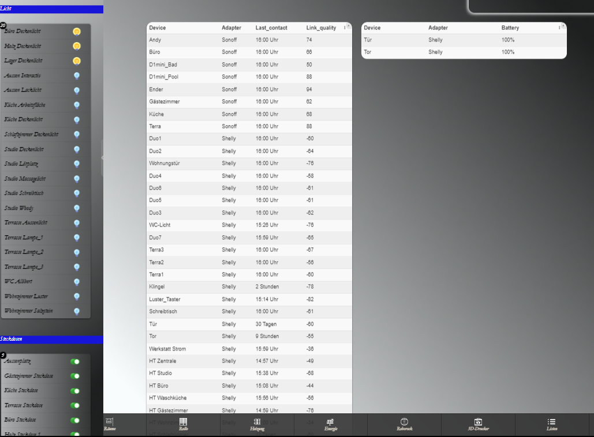Screen dimensions: 594x437
Task: Open the Räume navigation icon
Action: coord(110,424)
